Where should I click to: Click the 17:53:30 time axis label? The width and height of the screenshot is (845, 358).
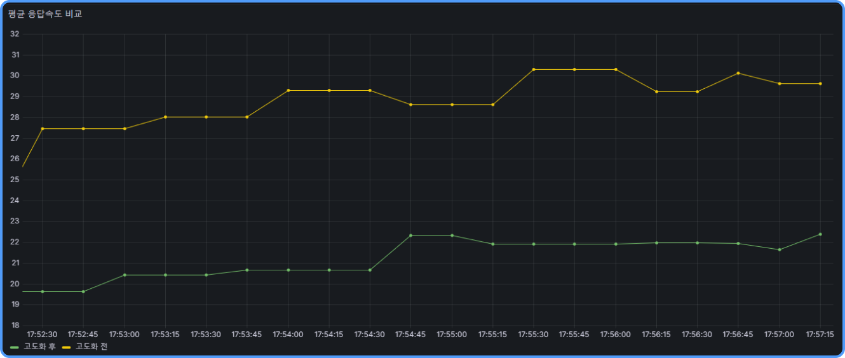point(206,335)
